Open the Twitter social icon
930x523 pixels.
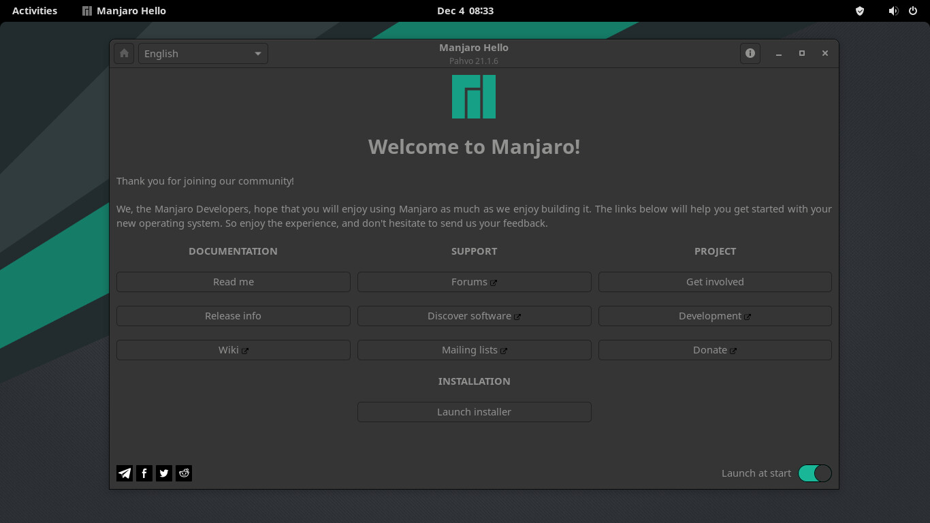(x=164, y=473)
